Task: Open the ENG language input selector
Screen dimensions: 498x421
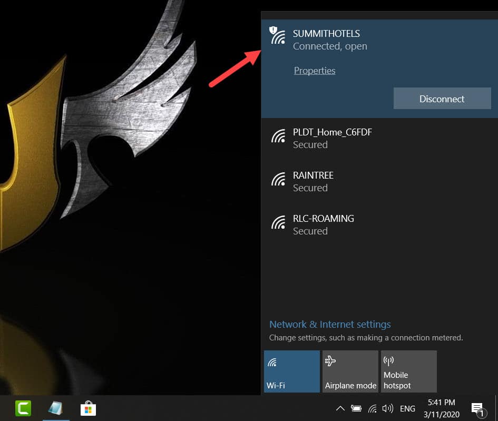Action: [x=407, y=409]
